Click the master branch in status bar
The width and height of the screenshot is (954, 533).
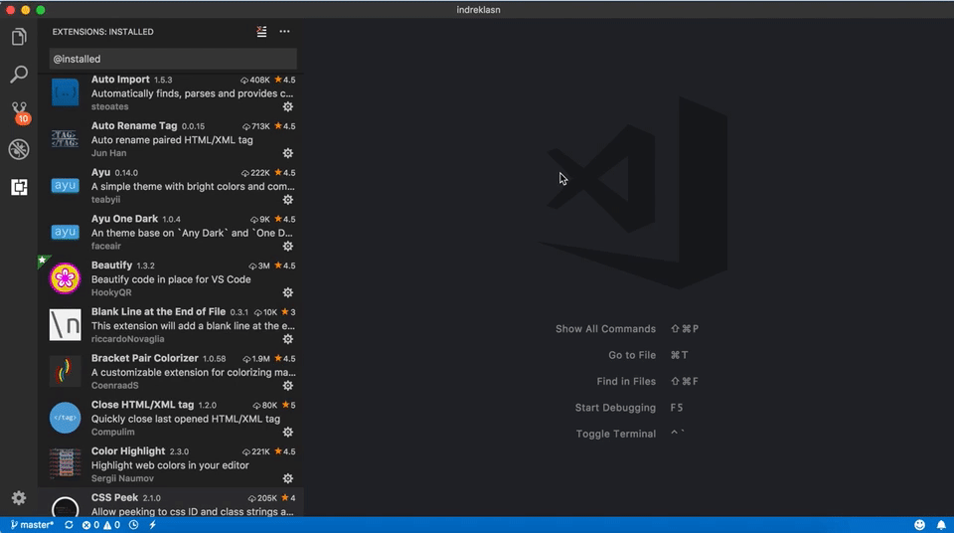[x=33, y=525]
